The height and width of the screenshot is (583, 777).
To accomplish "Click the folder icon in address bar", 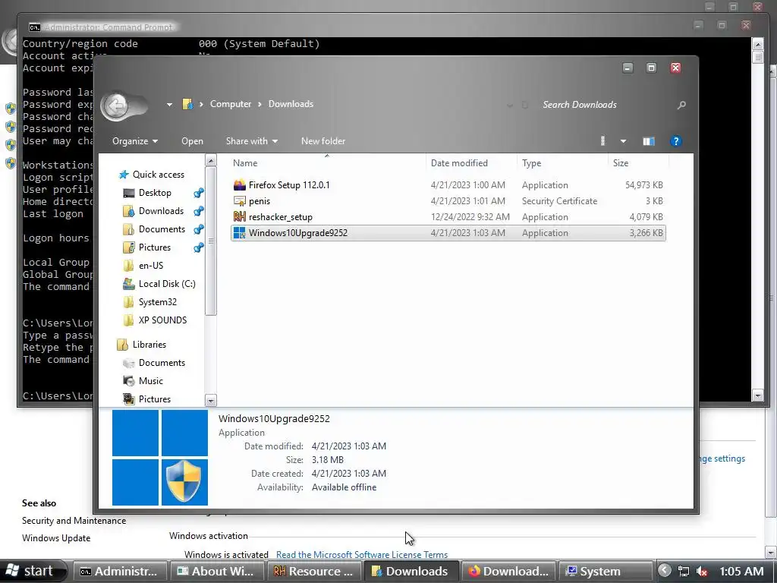I will coord(187,104).
